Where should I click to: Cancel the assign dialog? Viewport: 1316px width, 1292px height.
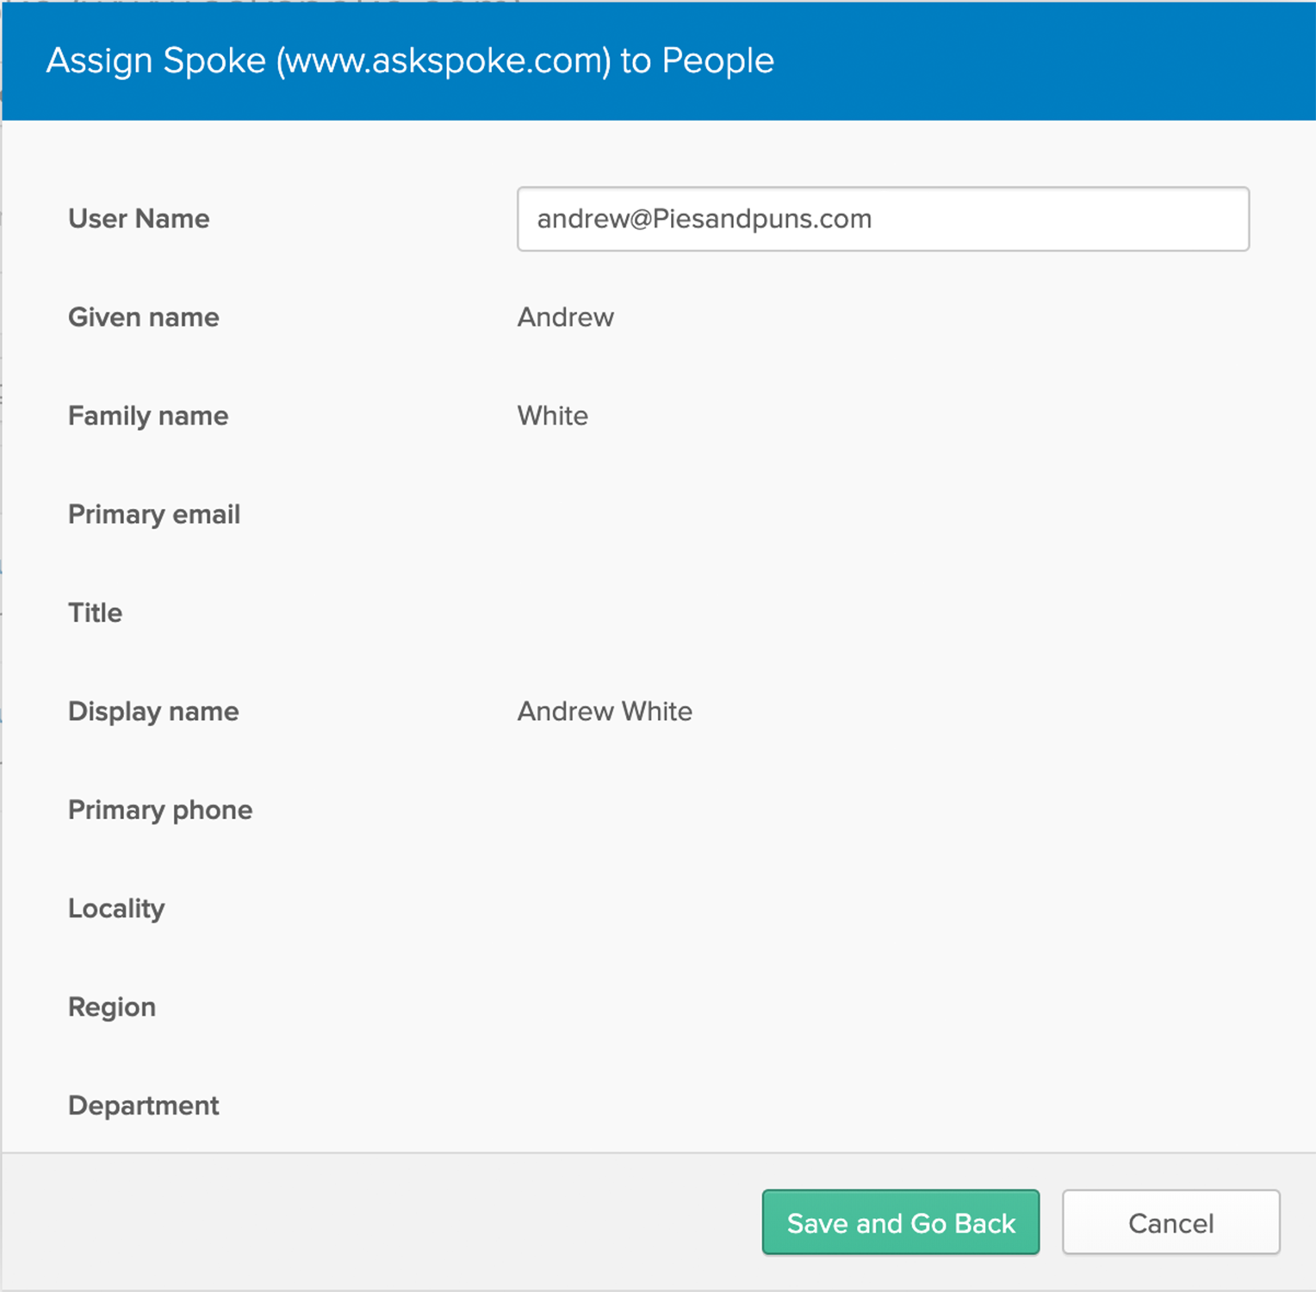pos(1170,1222)
